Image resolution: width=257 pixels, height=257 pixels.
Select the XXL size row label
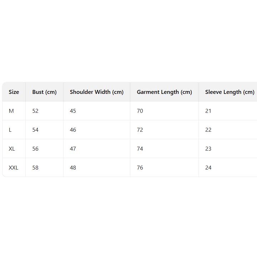(x=14, y=168)
